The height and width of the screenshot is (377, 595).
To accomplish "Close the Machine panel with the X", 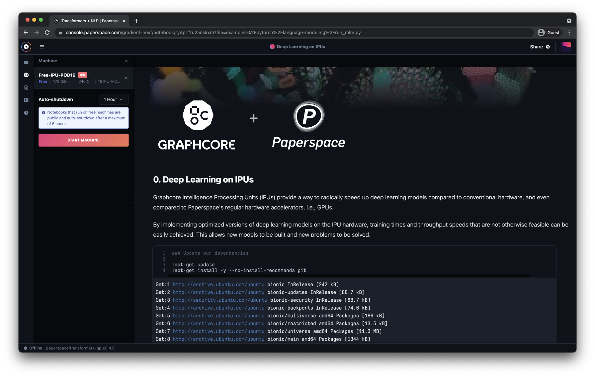I will 126,61.
